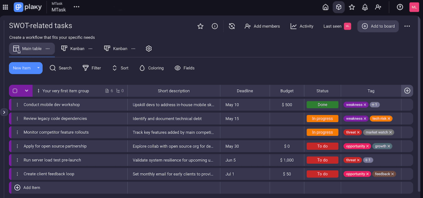Image resolution: width=423 pixels, height=198 pixels.
Task: Open view settings gear icon
Action: pos(149,49)
